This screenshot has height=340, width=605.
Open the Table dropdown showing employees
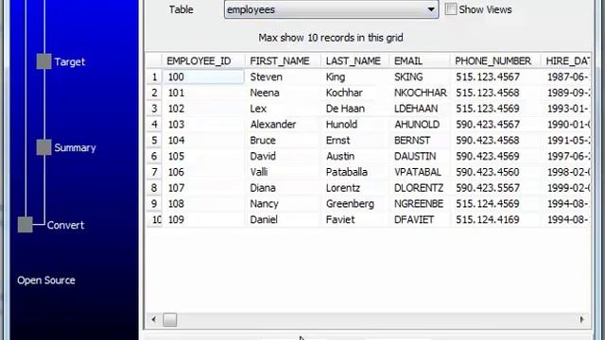[x=331, y=9]
